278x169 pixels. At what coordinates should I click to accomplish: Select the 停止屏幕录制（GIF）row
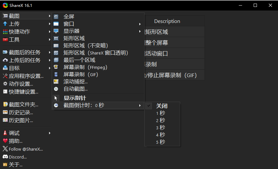(175, 75)
